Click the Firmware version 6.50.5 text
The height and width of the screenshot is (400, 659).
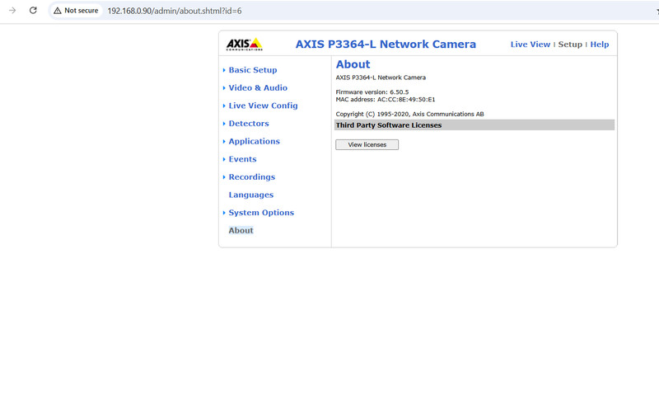pyautogui.click(x=372, y=92)
